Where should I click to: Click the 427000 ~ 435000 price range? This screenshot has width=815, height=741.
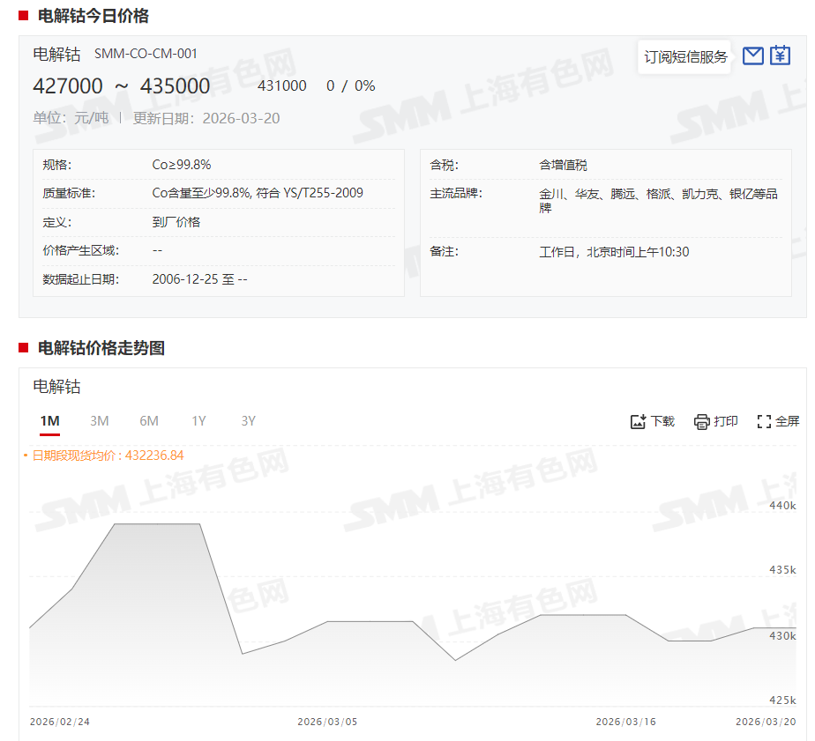[122, 85]
